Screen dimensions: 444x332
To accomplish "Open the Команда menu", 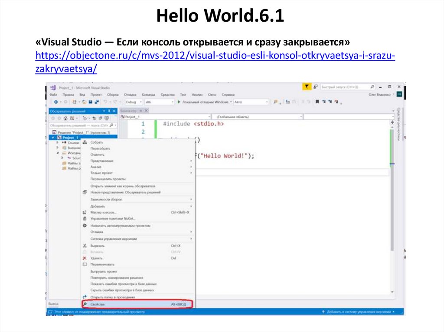I will [148, 94].
